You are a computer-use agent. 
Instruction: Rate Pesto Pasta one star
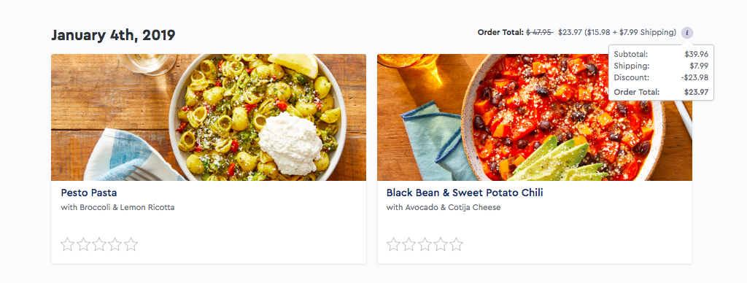[68, 244]
